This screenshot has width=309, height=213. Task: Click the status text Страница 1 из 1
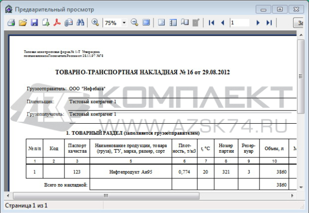point(26,205)
